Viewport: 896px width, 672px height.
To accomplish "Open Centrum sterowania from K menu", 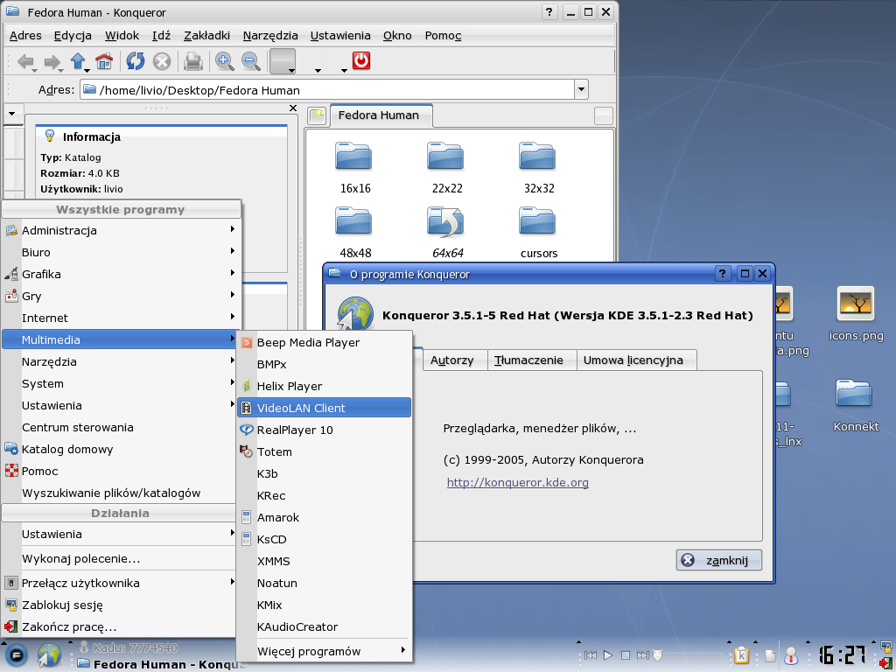I will [x=119, y=427].
